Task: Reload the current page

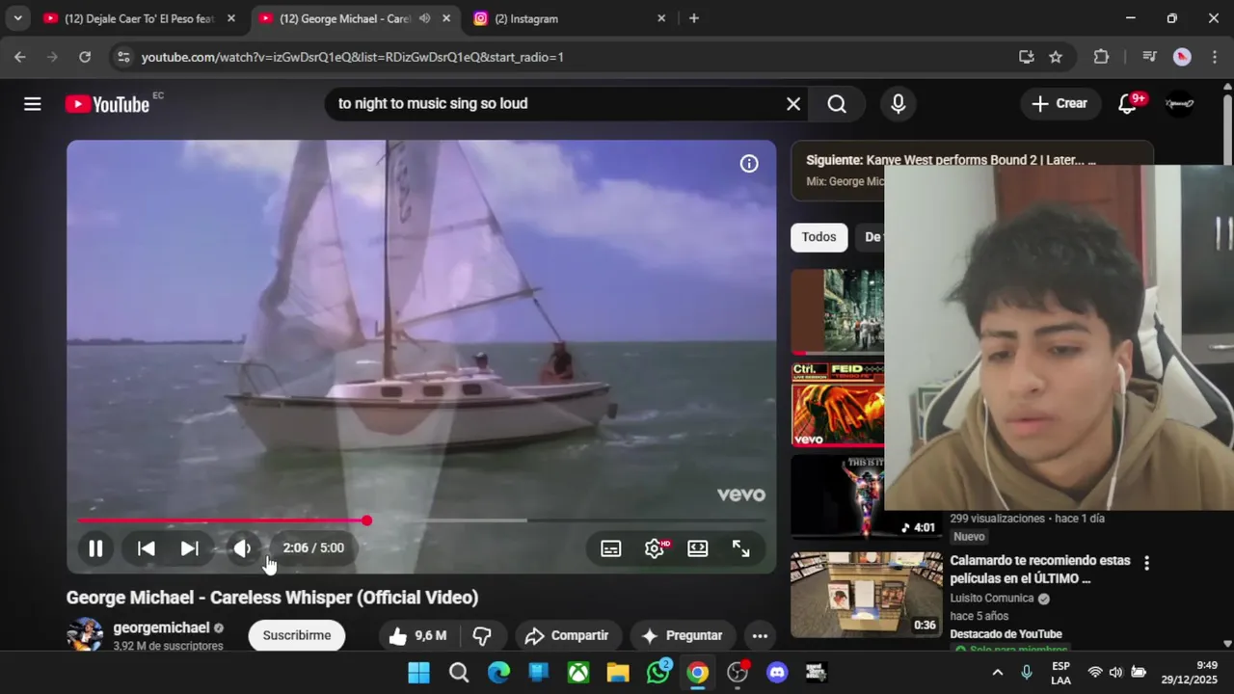Action: pos(85,57)
